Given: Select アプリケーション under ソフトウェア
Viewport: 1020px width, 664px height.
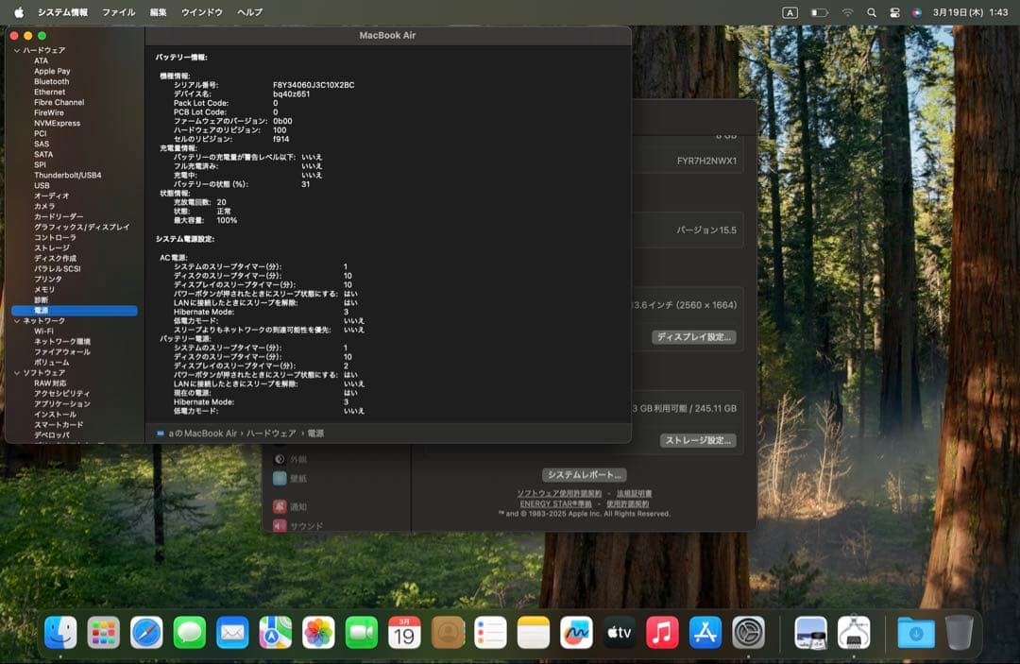Looking at the screenshot, I should pyautogui.click(x=61, y=404).
